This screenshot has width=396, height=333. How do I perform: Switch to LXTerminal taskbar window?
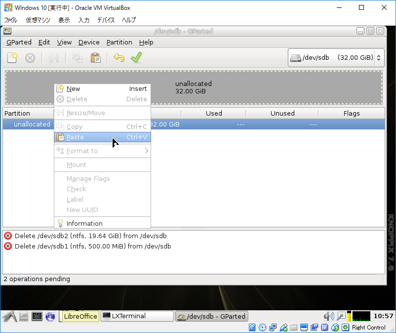click(137, 316)
